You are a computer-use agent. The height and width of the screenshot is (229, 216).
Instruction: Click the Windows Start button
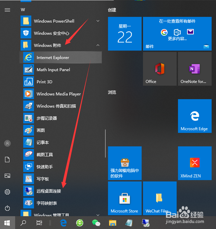[x=7, y=223]
